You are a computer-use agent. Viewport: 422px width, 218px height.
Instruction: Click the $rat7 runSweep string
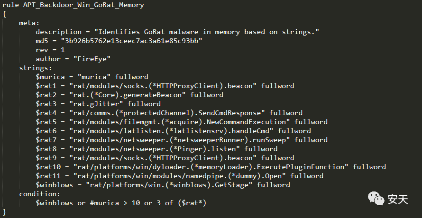(x=180, y=140)
